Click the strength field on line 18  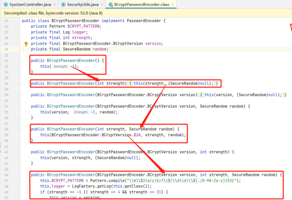click(x=81, y=38)
